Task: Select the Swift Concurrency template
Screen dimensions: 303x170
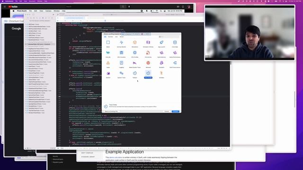Action: coord(175,64)
